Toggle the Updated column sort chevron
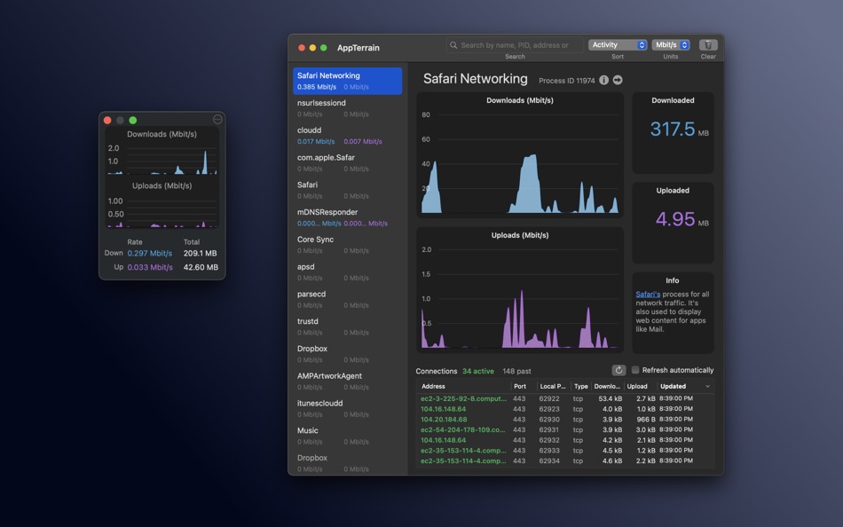 pos(707,386)
